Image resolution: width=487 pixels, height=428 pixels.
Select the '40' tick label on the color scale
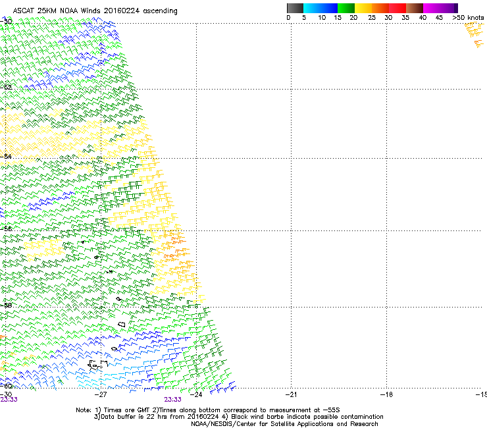[423, 18]
